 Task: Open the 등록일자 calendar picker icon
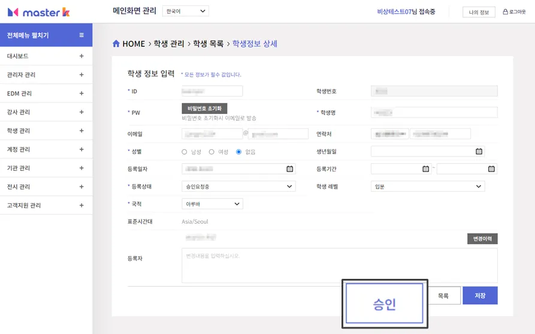(x=290, y=168)
